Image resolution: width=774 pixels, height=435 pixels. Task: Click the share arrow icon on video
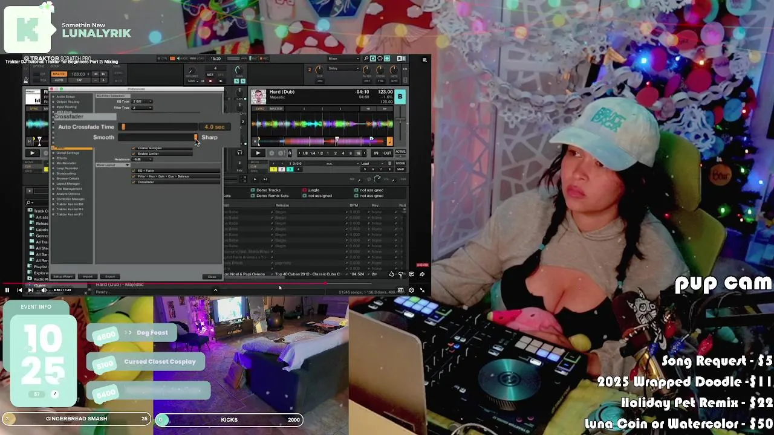pyautogui.click(x=422, y=274)
